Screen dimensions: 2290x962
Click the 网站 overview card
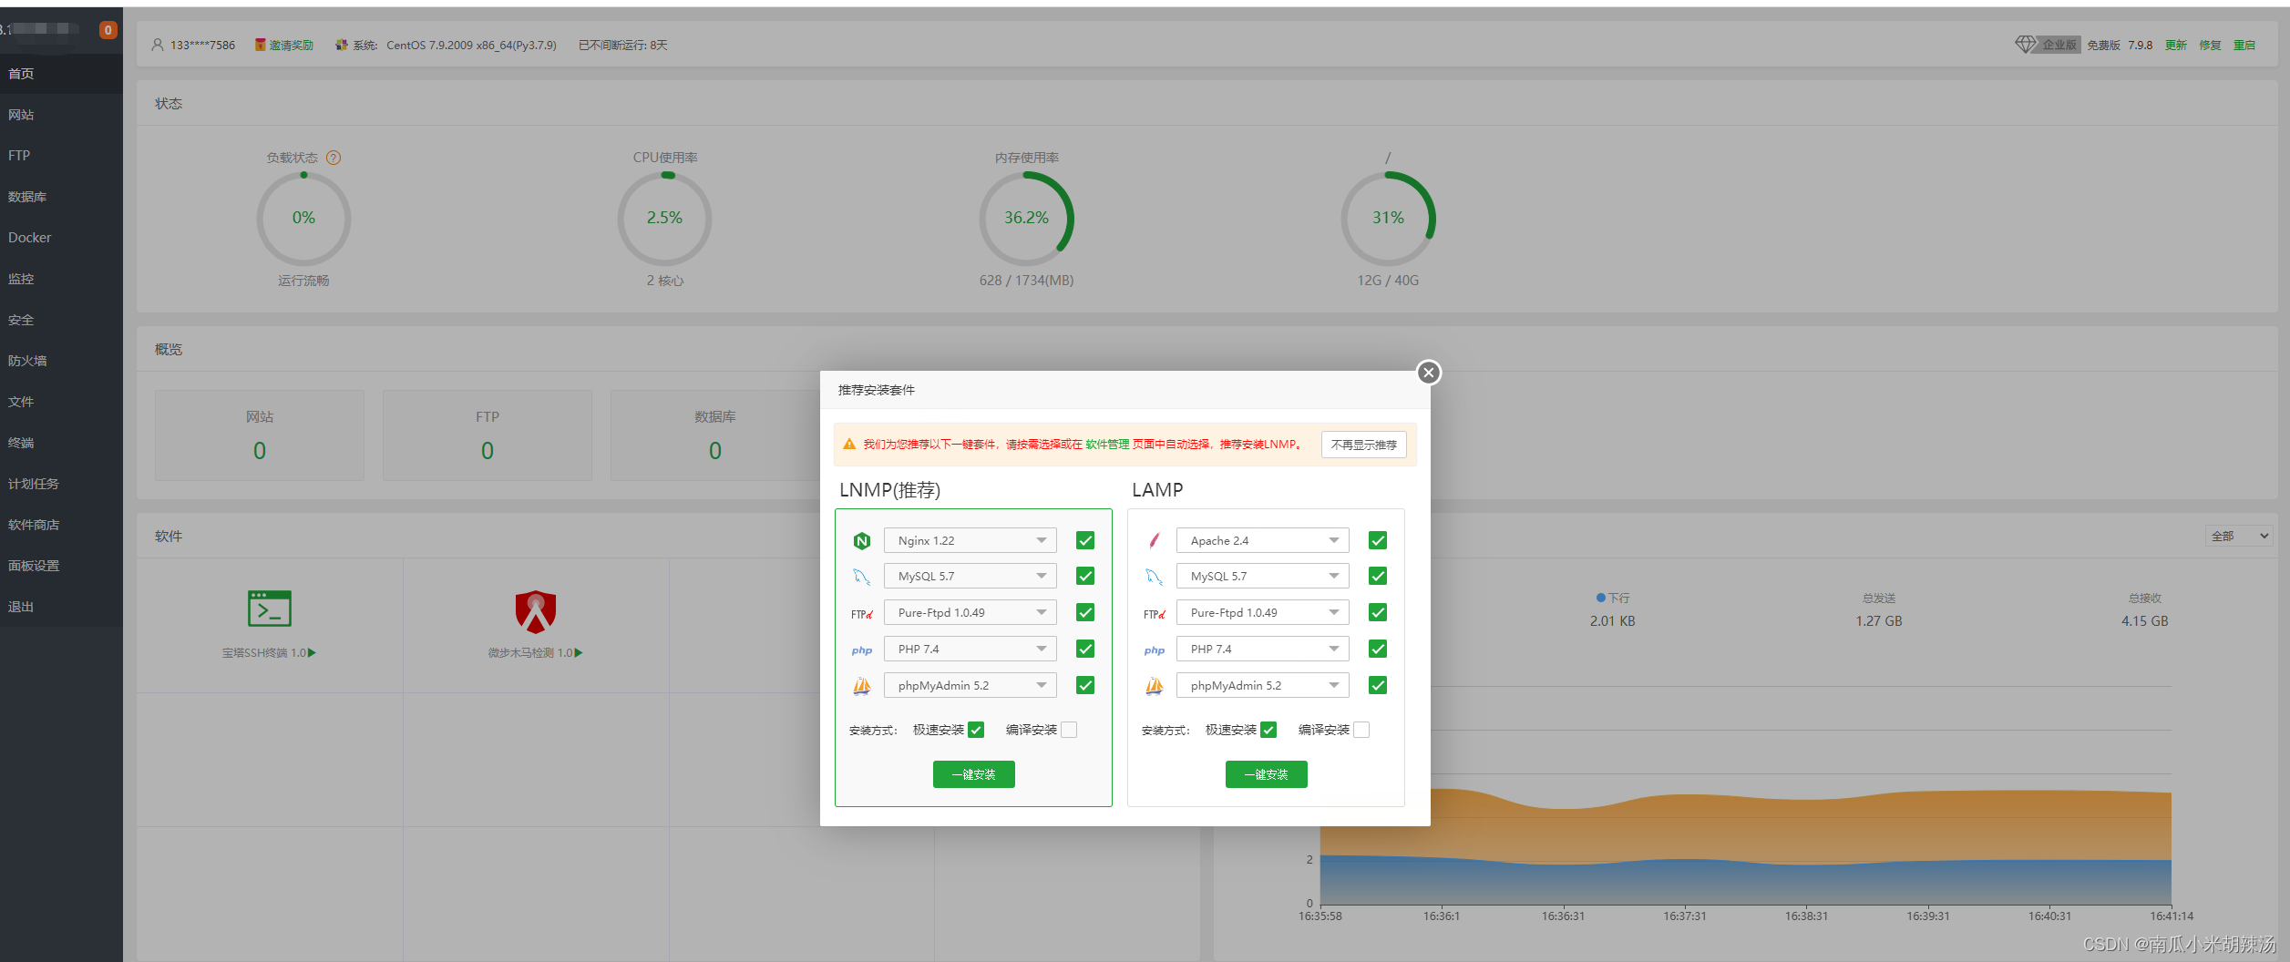coord(260,435)
